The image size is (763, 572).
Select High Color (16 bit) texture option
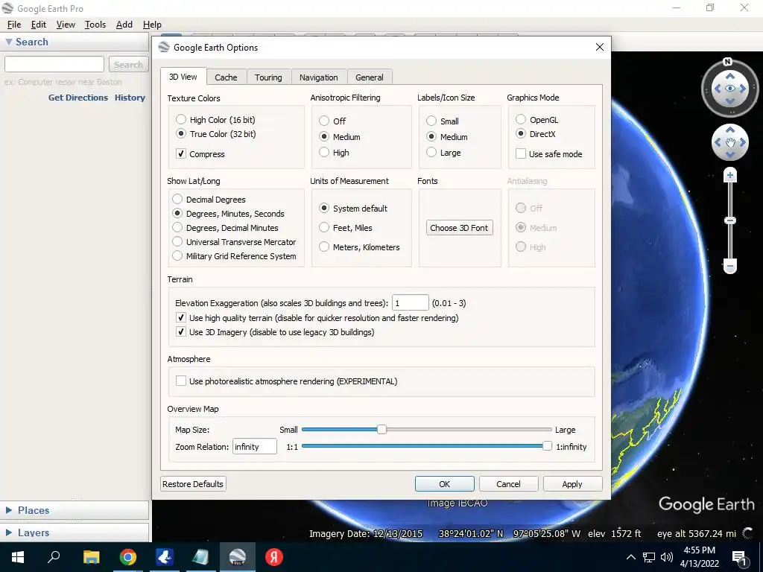point(181,119)
